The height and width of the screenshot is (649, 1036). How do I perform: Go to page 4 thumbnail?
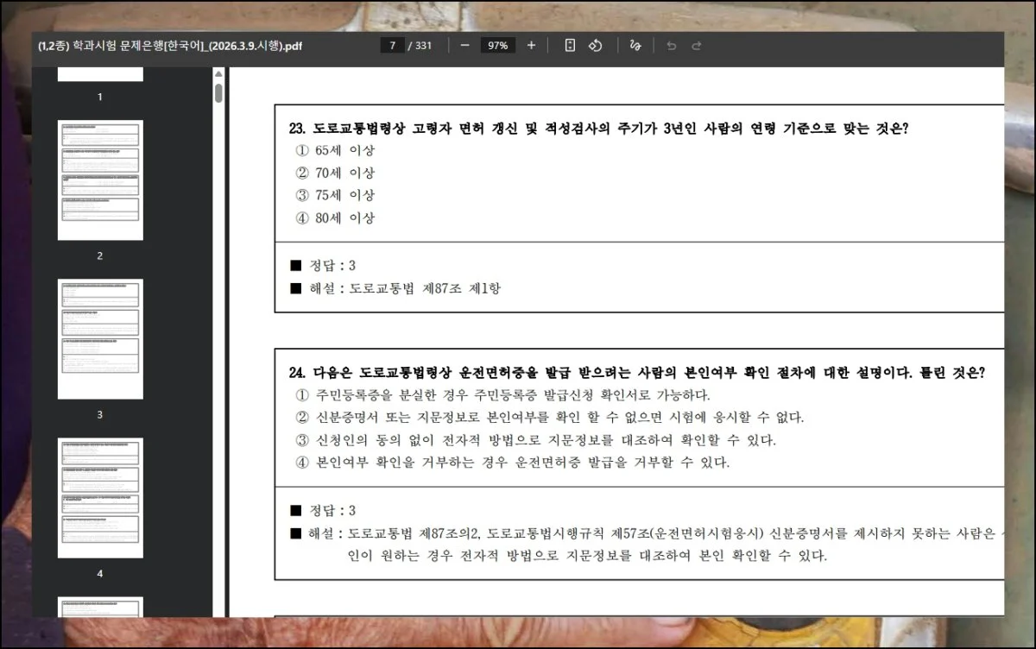[x=100, y=497]
